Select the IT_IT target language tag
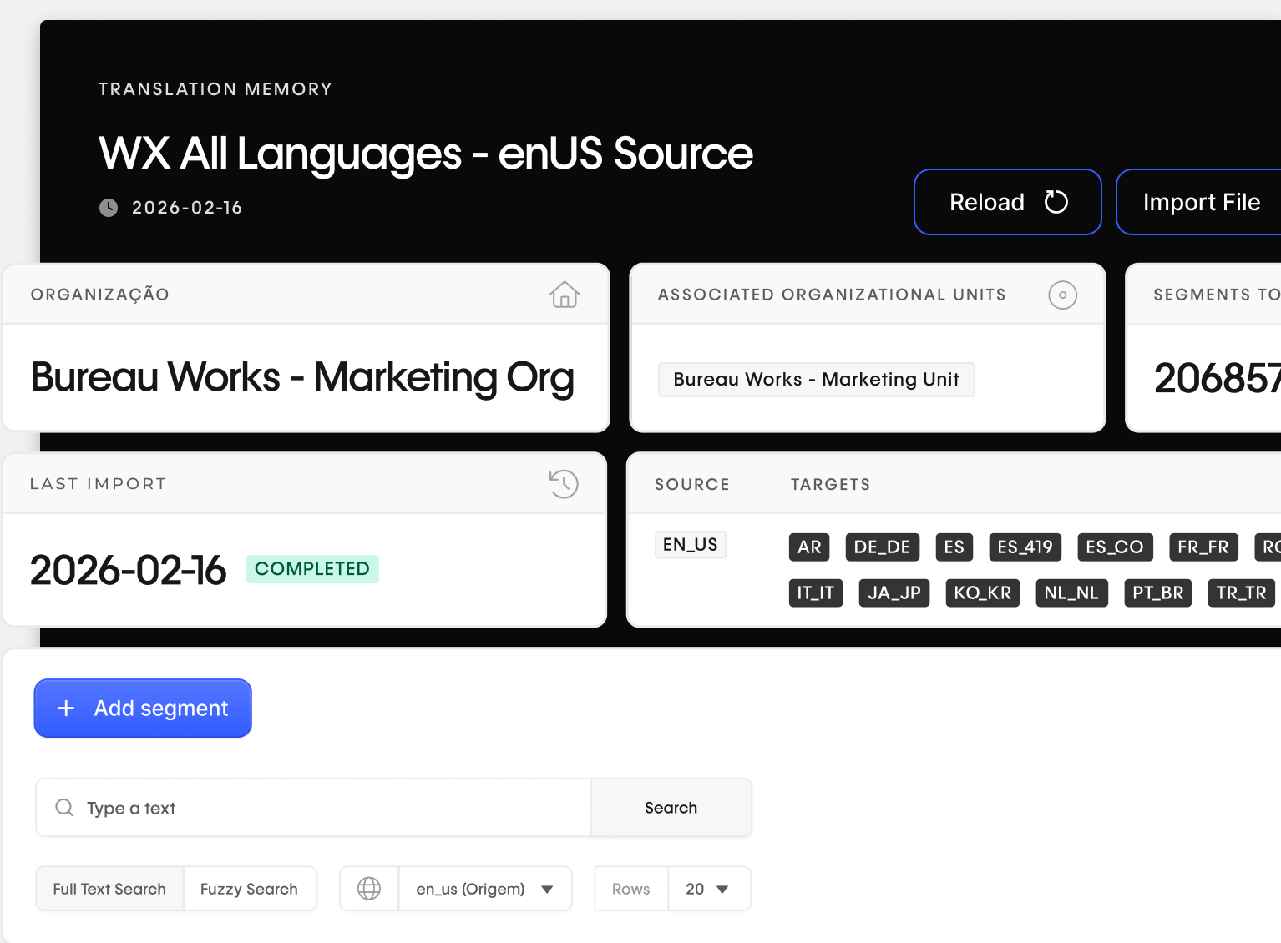The width and height of the screenshot is (1281, 943). click(x=816, y=593)
